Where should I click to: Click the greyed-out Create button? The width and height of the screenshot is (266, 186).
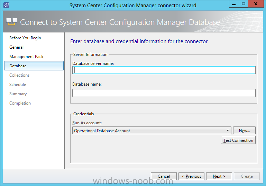247,176
